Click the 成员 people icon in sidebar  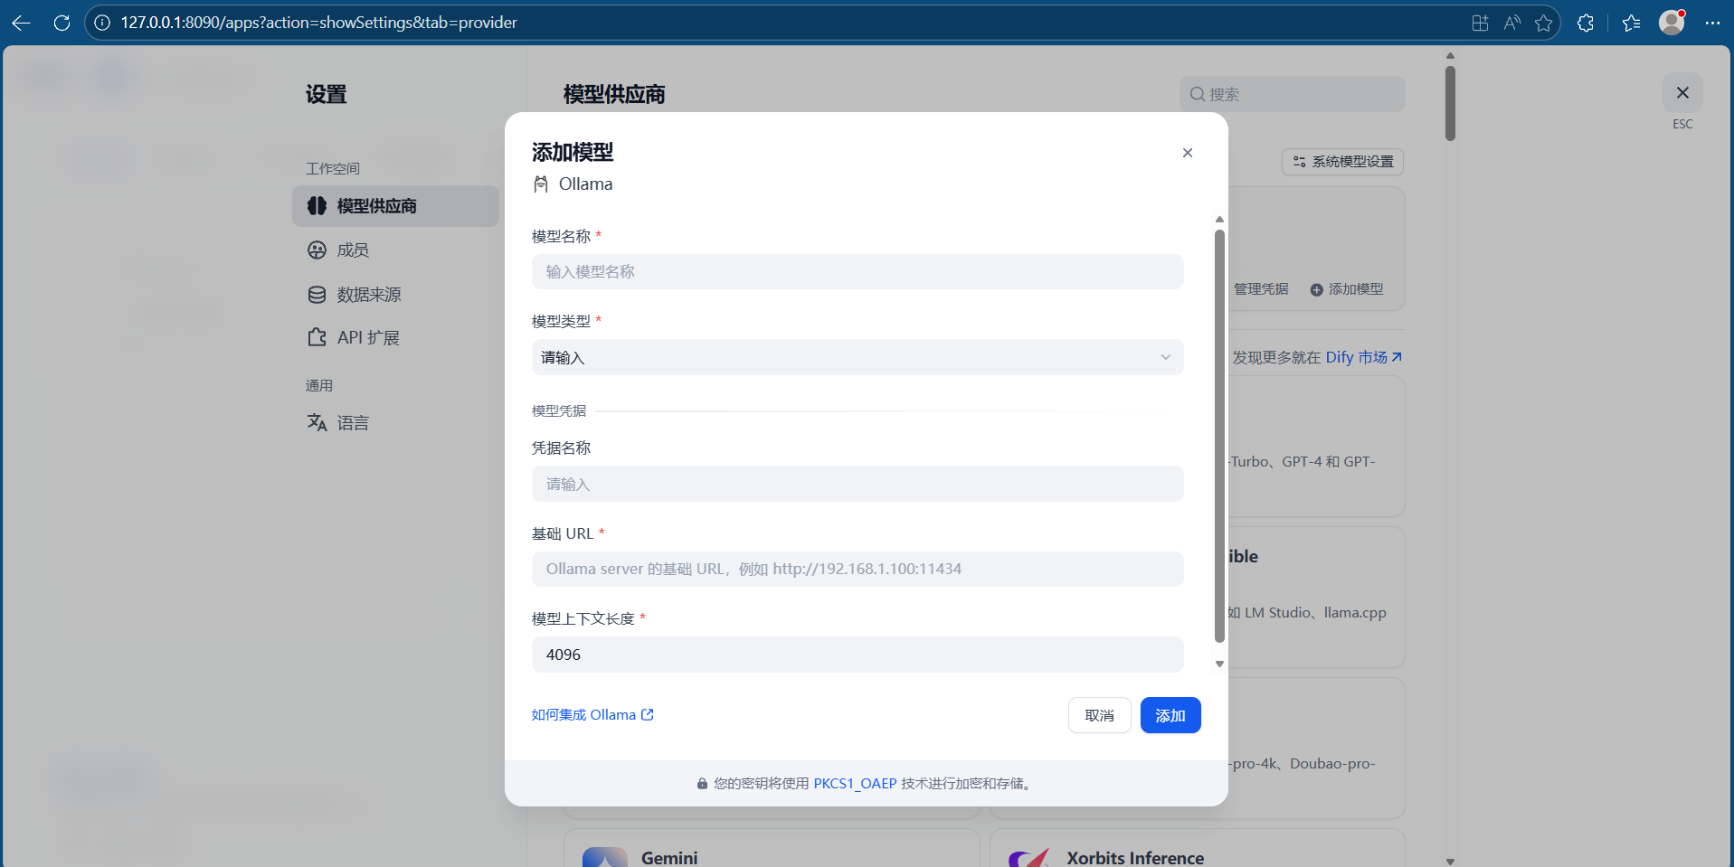point(317,250)
